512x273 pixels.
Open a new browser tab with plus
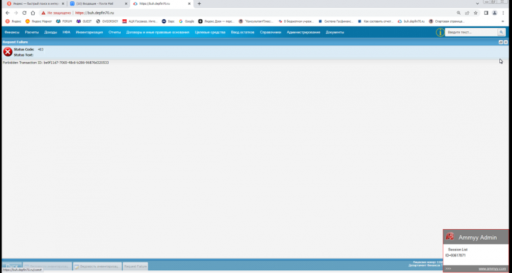199,3
